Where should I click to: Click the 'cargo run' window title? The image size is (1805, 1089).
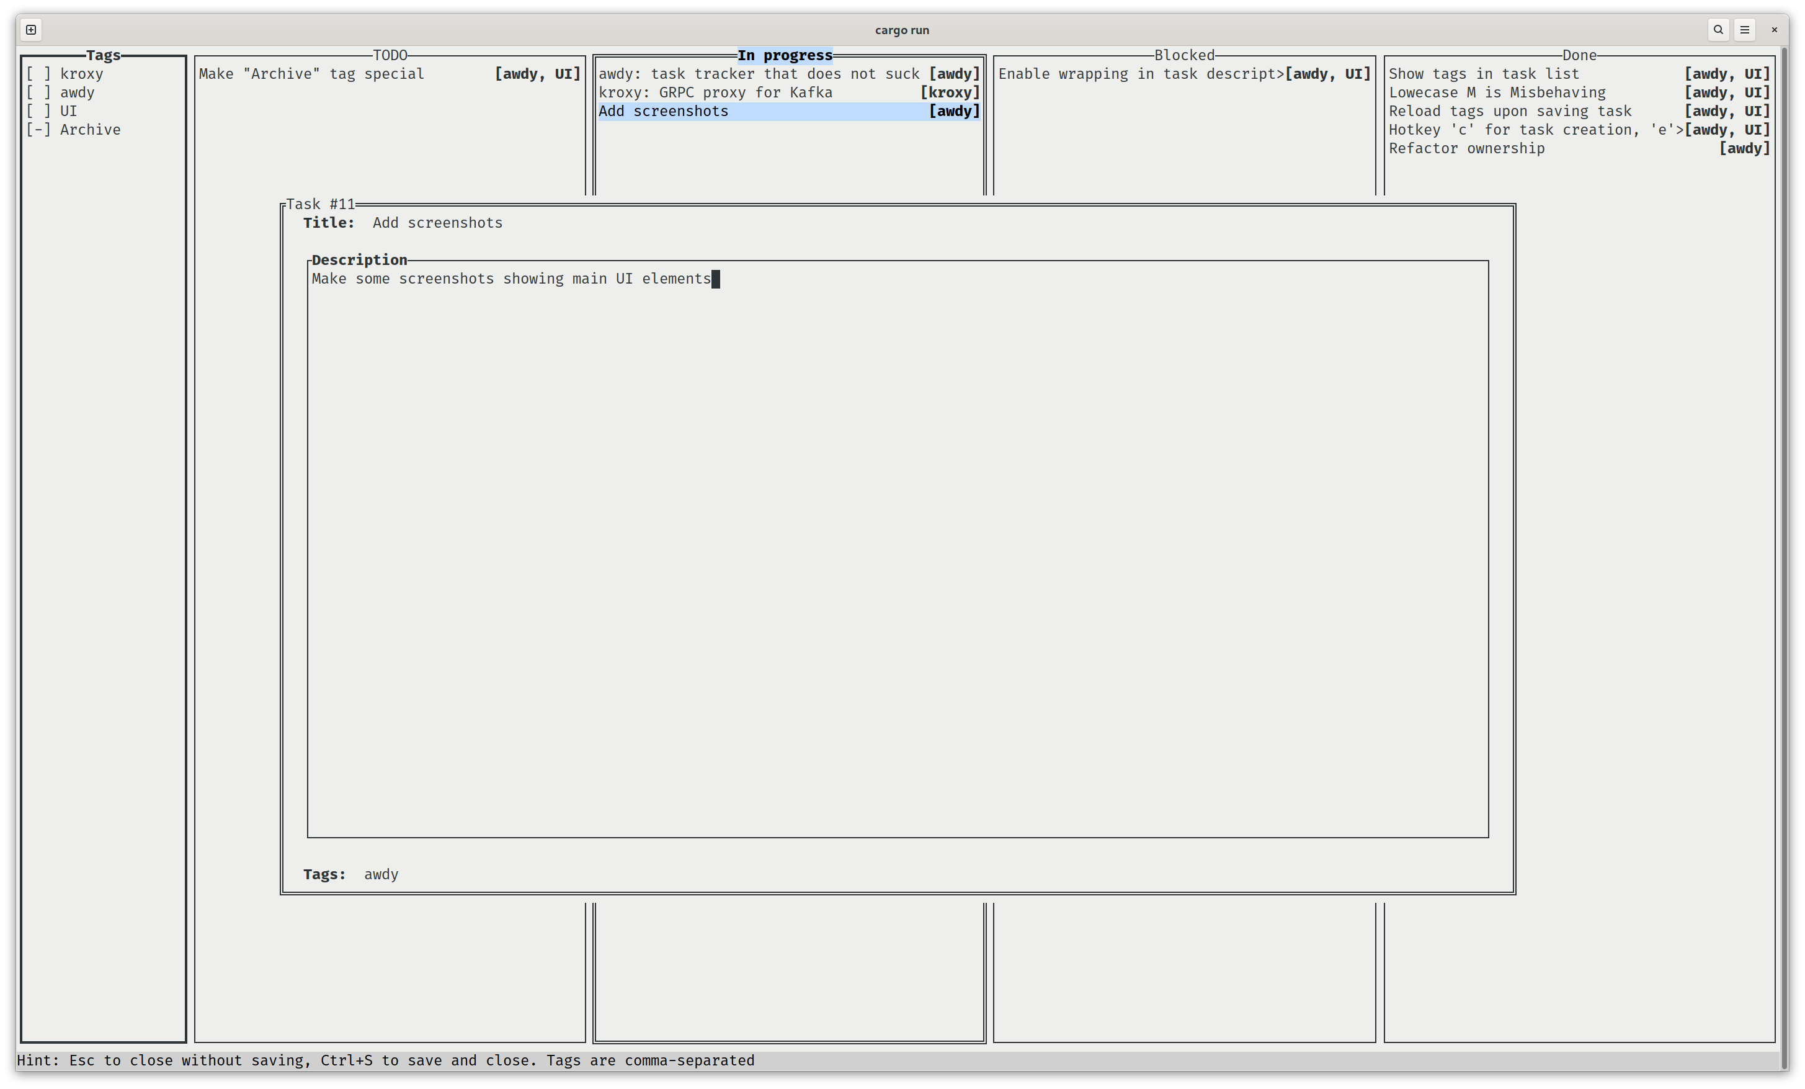902,30
